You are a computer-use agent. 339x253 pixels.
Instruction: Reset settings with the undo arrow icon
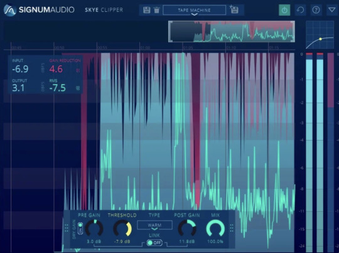point(300,10)
